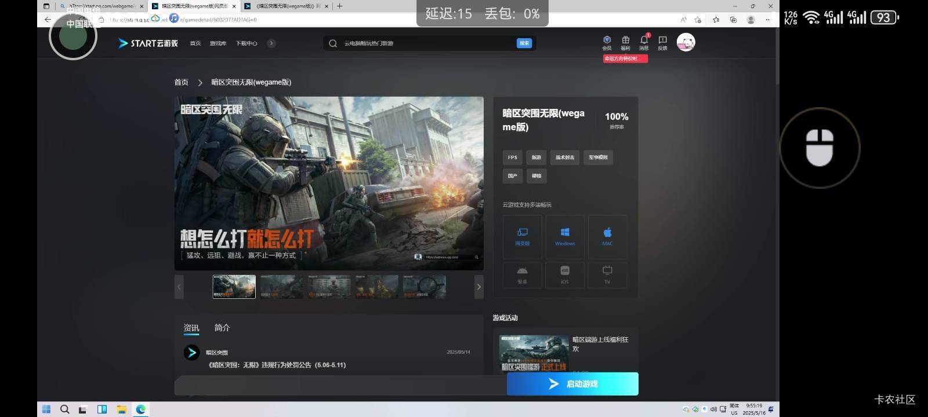Viewport: 928px width, 417px height.
Task: Select the second screenshot thumbnail
Action: 281,287
